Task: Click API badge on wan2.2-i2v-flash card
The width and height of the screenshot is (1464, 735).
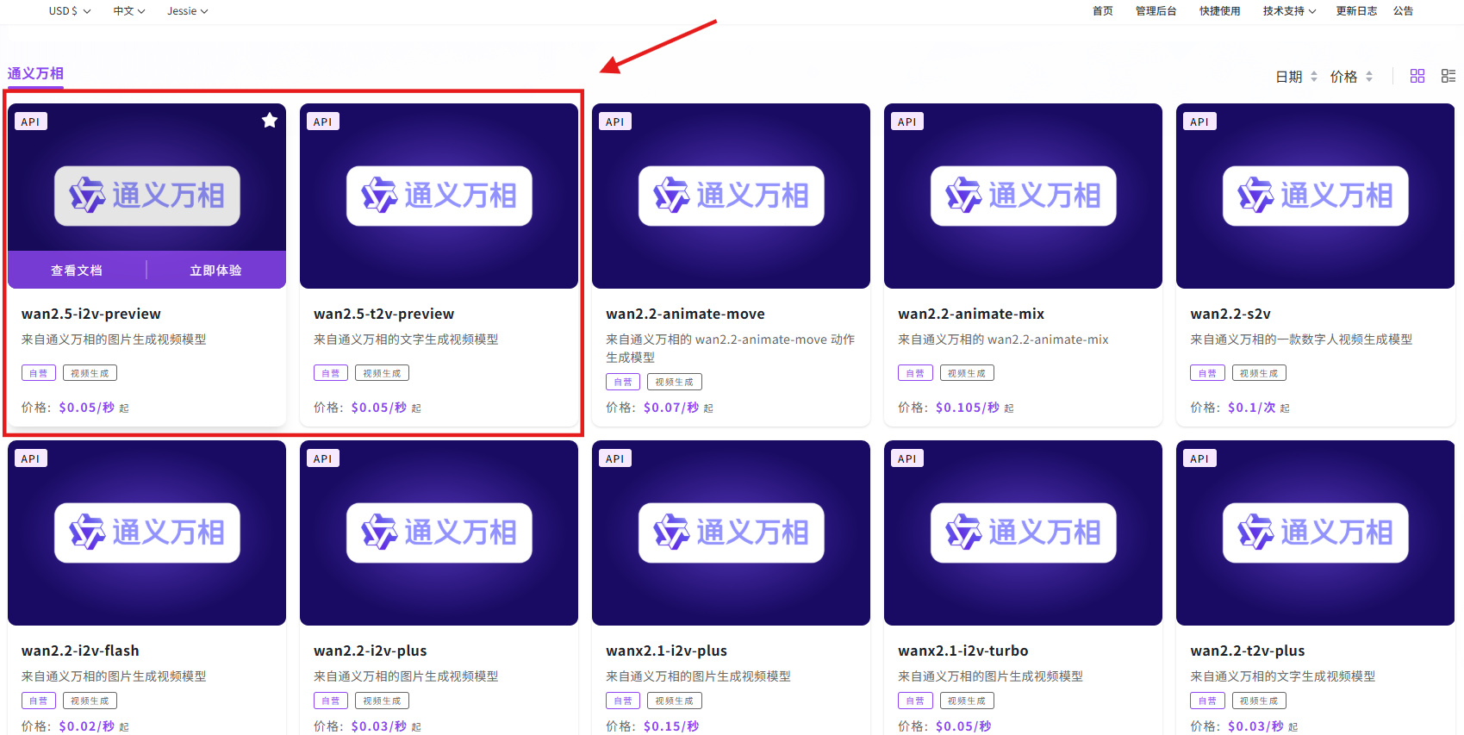Action: tap(31, 458)
